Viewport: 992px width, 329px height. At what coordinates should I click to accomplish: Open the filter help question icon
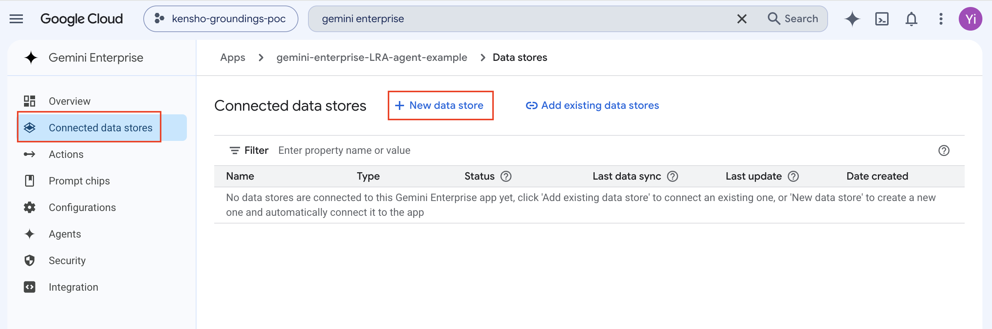(944, 150)
